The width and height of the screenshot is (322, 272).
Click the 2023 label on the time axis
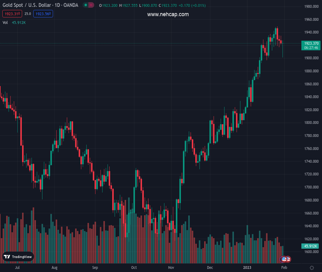(x=246, y=268)
